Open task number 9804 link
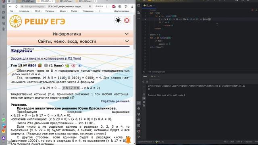The image size is (258, 145). [x=32, y=65]
